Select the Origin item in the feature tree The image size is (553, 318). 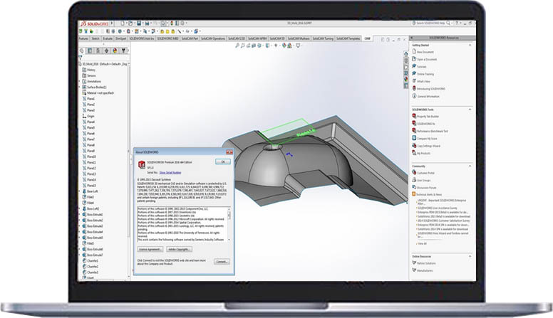[91, 116]
